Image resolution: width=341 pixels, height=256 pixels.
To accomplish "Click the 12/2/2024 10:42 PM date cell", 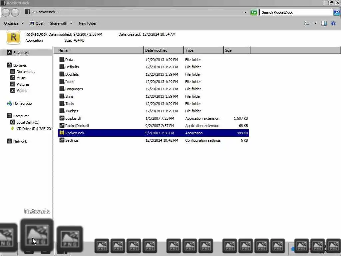I will 162,140.
